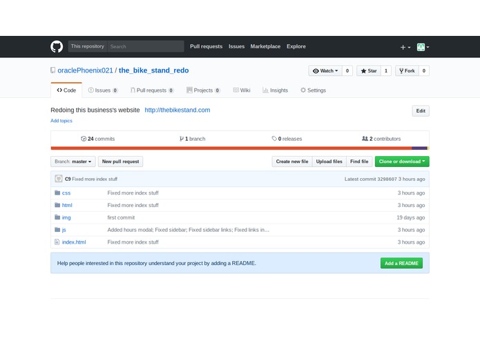
Task: Click the committer avatar beside C9
Action: [x=59, y=179]
